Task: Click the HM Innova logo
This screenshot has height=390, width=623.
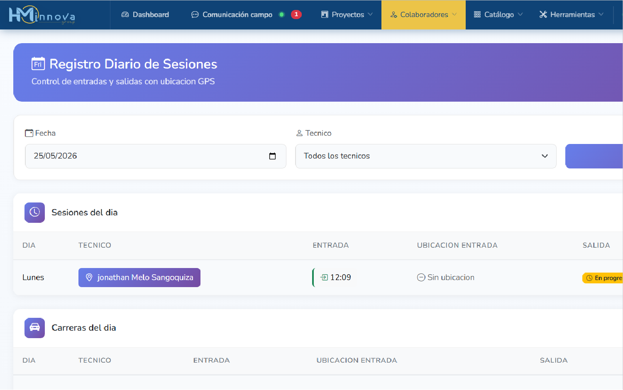Action: point(42,15)
